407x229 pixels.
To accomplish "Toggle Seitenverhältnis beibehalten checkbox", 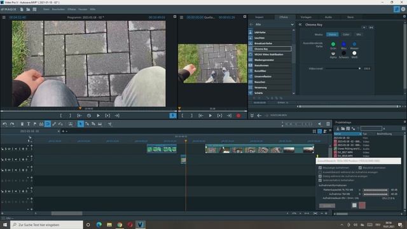I will pos(320,180).
